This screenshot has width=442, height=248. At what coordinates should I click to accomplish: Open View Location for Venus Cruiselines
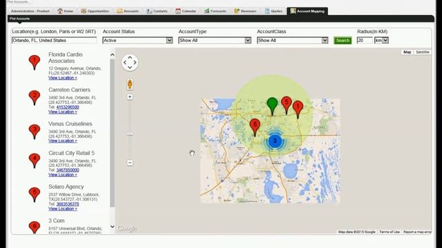click(63, 141)
